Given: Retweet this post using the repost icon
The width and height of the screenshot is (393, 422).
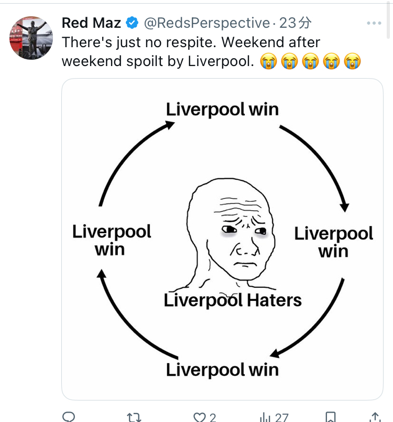Looking at the screenshot, I should [x=134, y=417].
